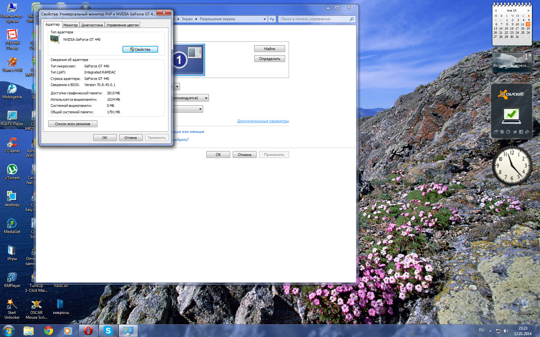The width and height of the screenshot is (540, 337).
Task: Open the Компьютер shortcut icon
Action: click(x=12, y=13)
